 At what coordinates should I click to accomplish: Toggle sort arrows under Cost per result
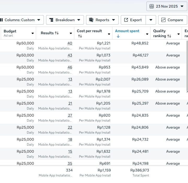80,36
